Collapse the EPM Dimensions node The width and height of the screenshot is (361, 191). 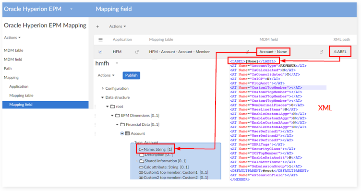112,116
